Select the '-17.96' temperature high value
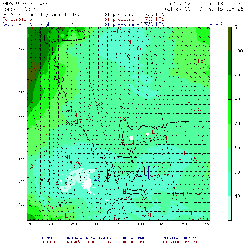The height and width of the screenshot is (245, 245). [73, 164]
